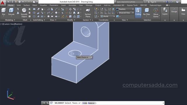The image size is (187, 105).
Task: Expand the Modify panel
Action: 71,20
